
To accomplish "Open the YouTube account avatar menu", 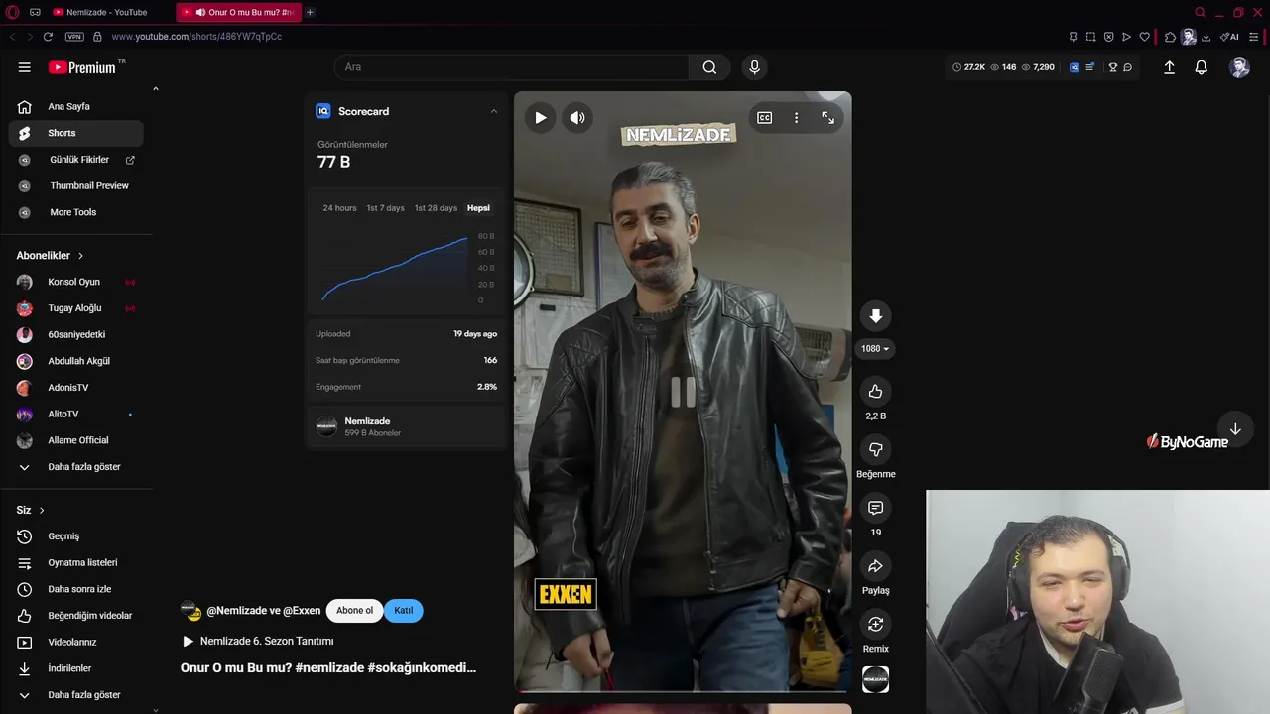I will (1239, 67).
